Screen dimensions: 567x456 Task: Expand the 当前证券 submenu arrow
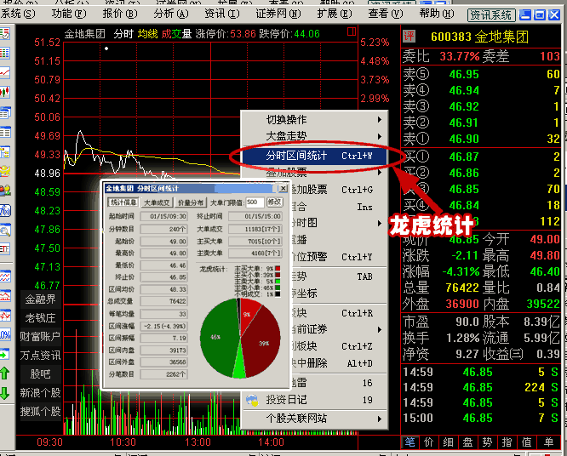380,329
